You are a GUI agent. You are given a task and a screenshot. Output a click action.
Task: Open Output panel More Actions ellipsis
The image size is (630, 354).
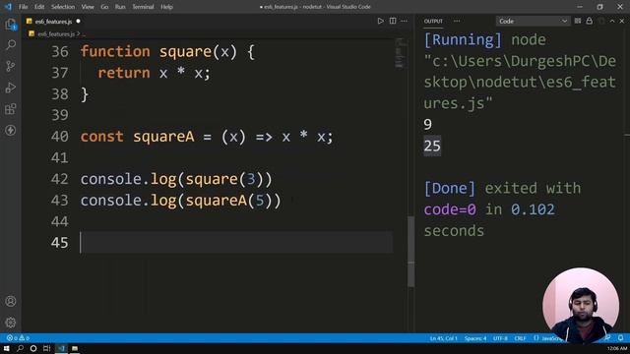coord(457,21)
